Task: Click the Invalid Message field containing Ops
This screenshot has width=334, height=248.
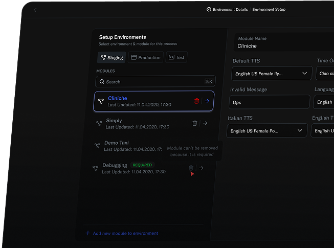Action: click(x=269, y=102)
